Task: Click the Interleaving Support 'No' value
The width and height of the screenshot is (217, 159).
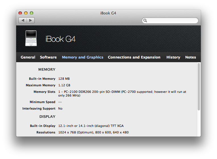Action: [60, 108]
